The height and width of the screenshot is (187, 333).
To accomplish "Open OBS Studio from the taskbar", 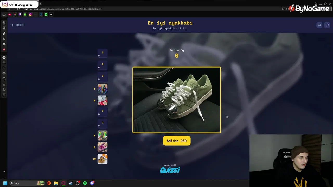I will [78, 183].
